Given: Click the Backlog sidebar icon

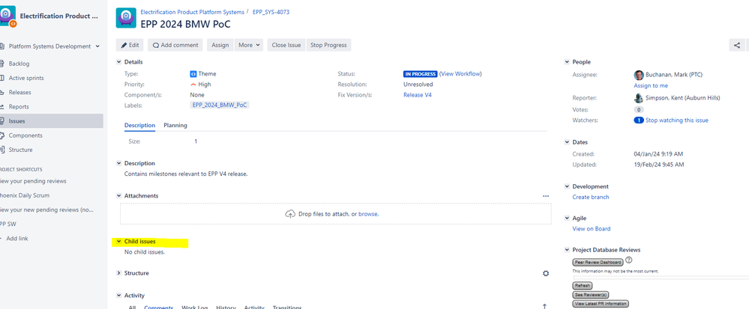Looking at the screenshot, I should click(2, 64).
